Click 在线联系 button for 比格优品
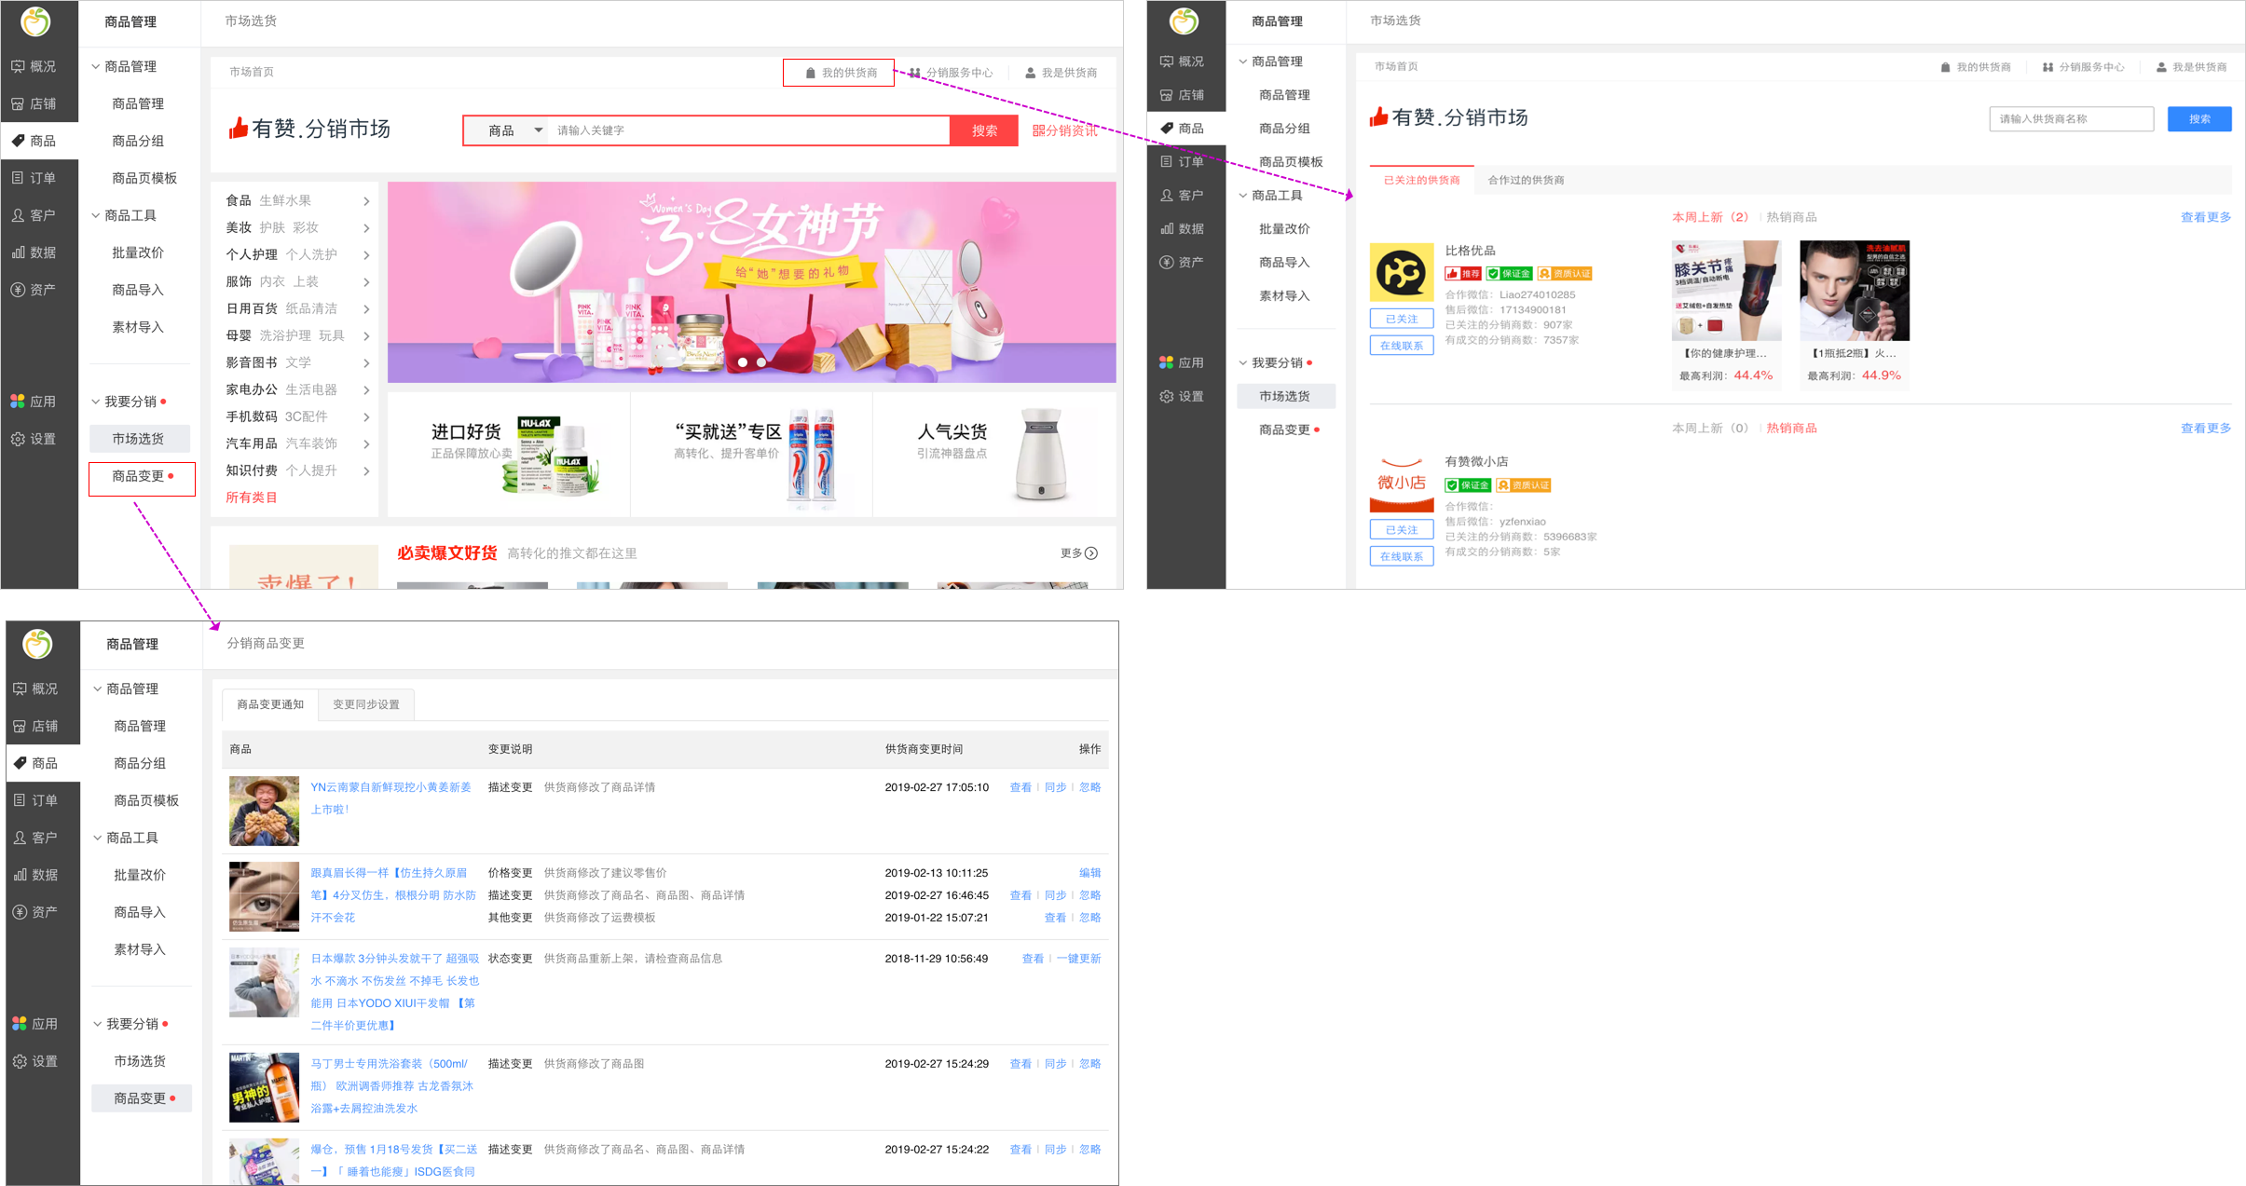 coord(1402,346)
